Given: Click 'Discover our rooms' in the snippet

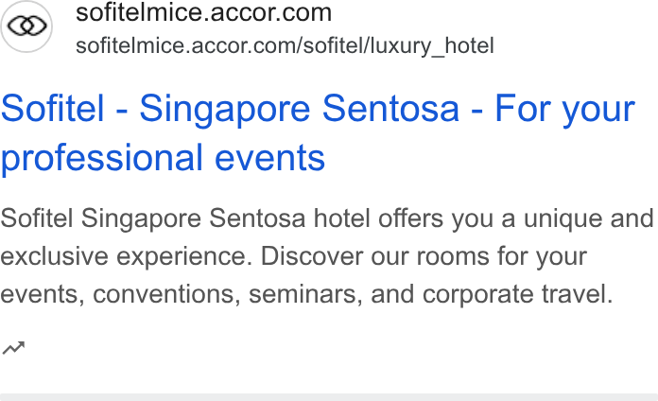Looking at the screenshot, I should 375,256.
